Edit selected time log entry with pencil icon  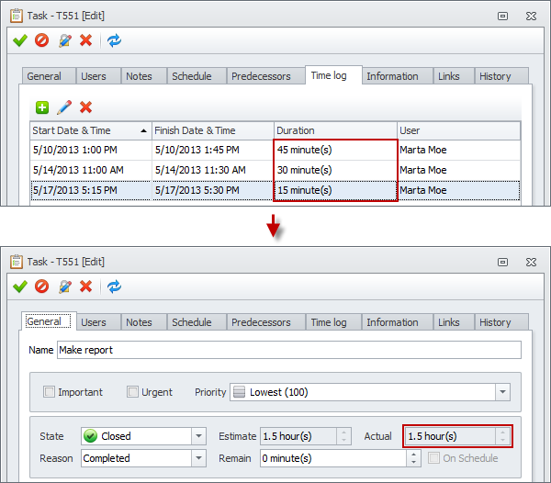click(64, 107)
